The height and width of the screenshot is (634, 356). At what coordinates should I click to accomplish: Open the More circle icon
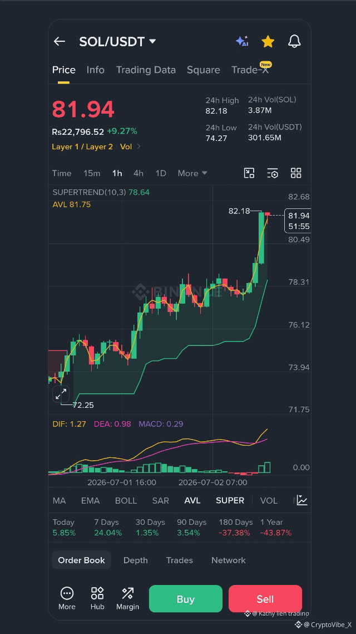(67, 598)
